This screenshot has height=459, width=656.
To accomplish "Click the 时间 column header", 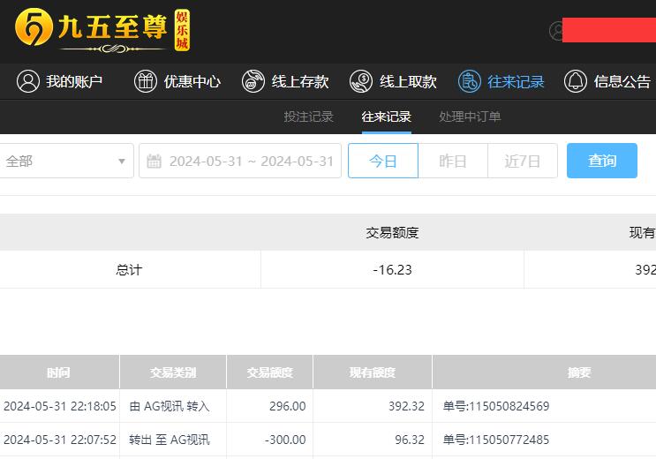I will tap(58, 372).
